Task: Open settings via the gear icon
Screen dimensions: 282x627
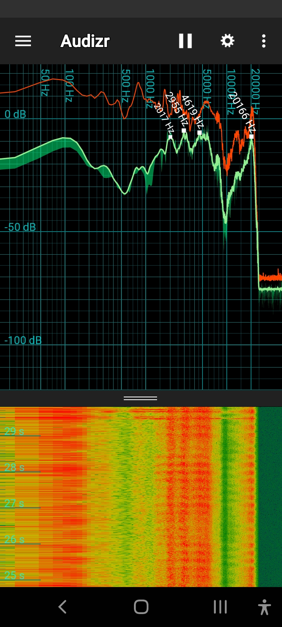Action: 227,41
